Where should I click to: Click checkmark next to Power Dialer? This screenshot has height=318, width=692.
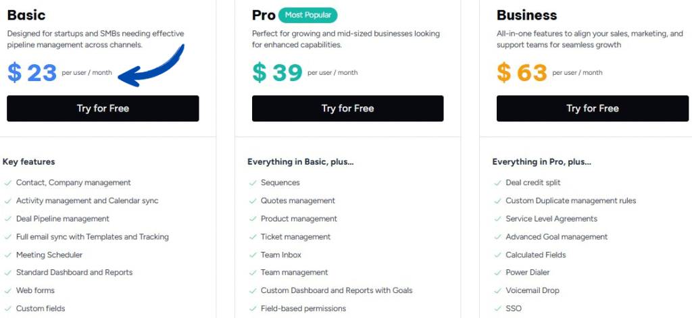click(497, 273)
